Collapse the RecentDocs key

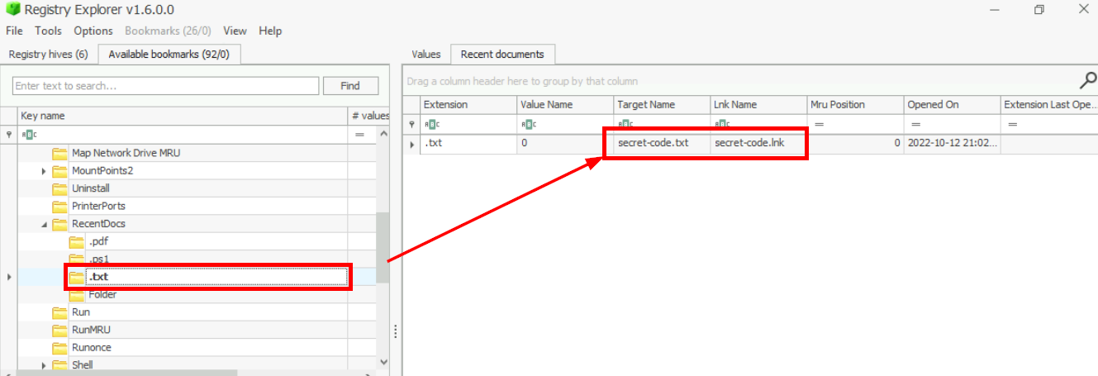[x=44, y=224]
